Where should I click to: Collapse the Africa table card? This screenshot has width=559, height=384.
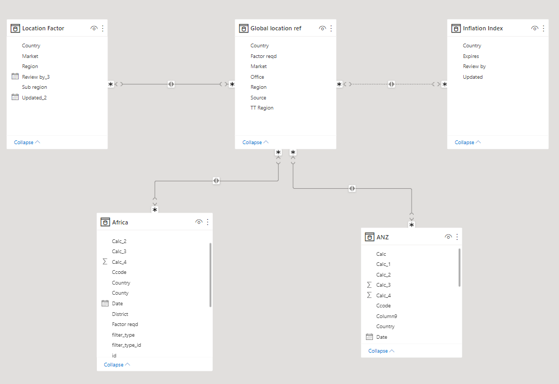click(117, 364)
